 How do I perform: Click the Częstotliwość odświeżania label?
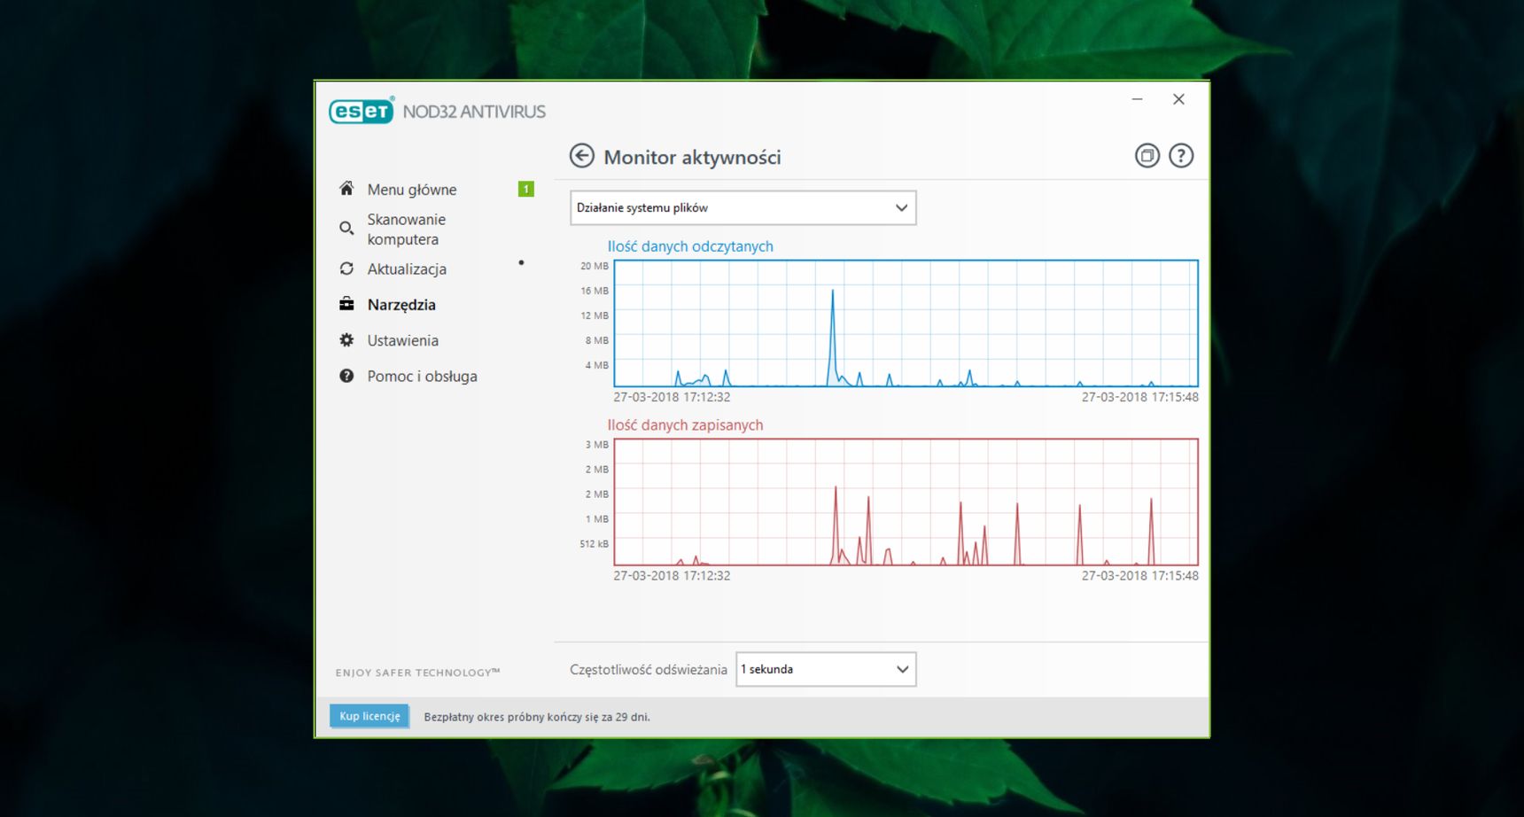coord(649,670)
